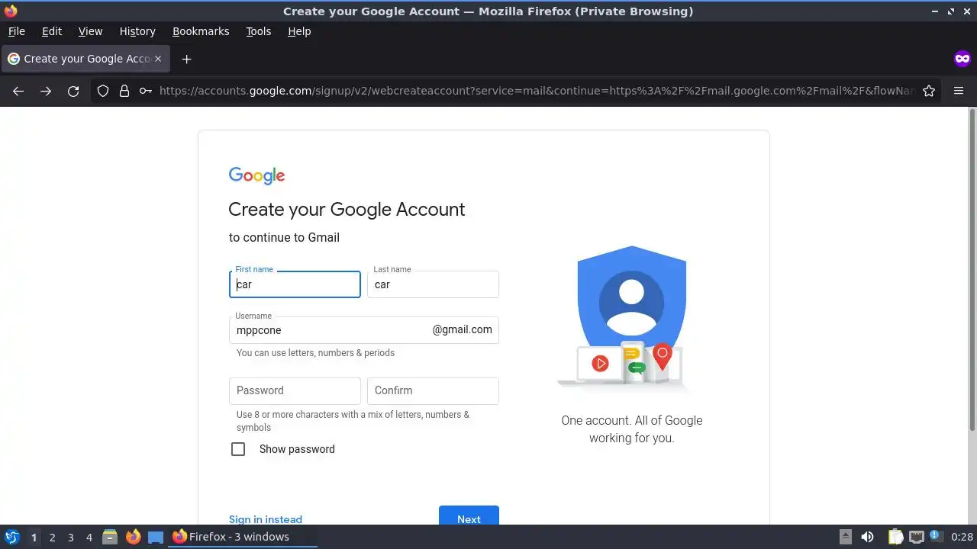Click the Google logo

[256, 176]
